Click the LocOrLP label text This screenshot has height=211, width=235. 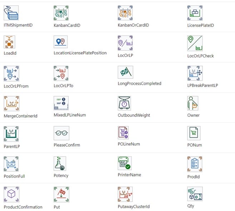pyautogui.click(x=125, y=55)
